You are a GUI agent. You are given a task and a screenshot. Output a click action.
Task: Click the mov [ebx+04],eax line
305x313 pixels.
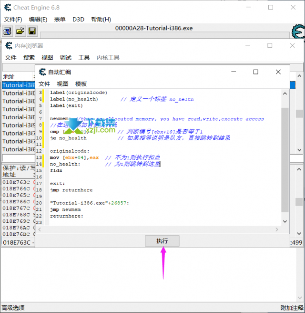pyautogui.click(x=74, y=157)
